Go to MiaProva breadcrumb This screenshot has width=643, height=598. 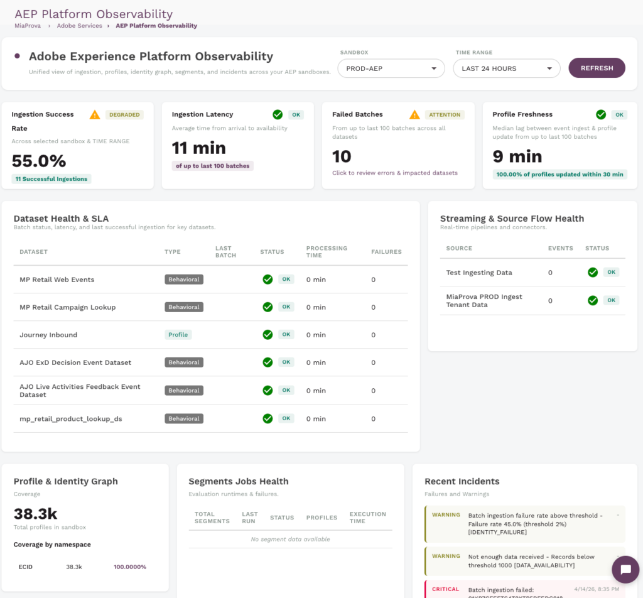29,26
